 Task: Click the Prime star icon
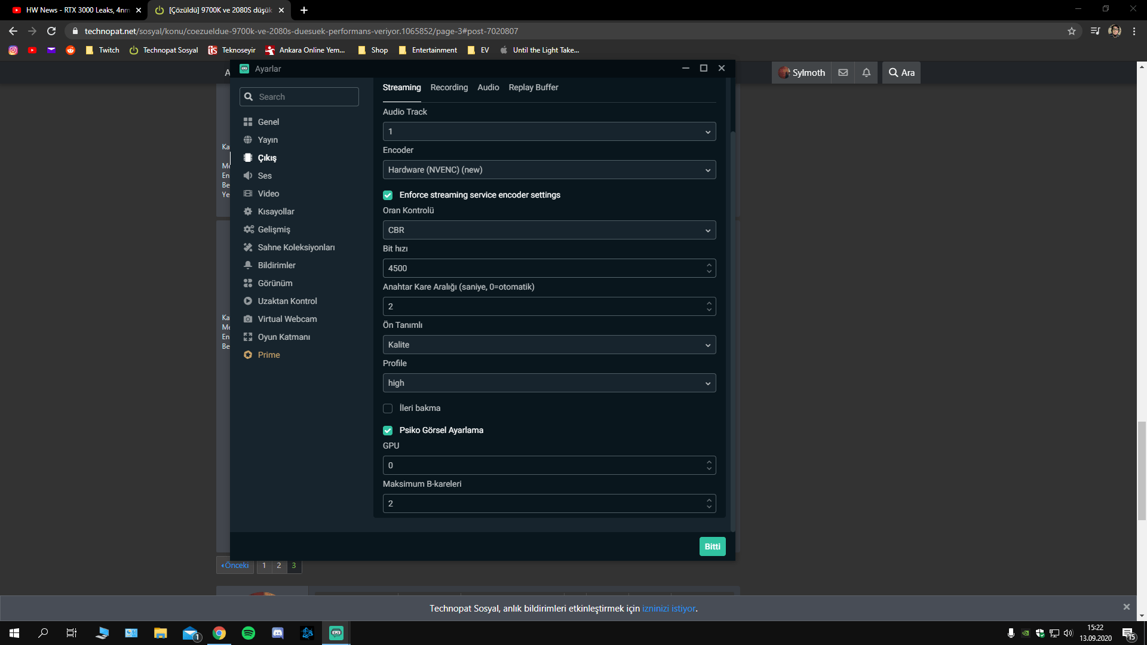point(248,355)
